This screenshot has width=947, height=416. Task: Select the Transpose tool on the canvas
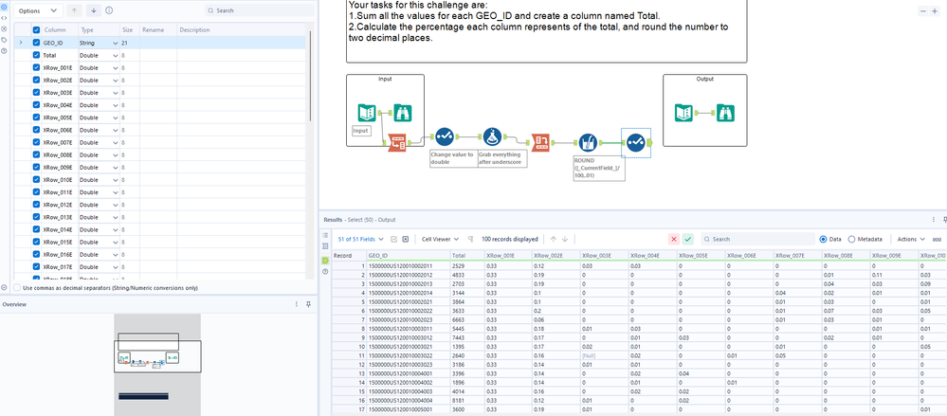pos(398,142)
